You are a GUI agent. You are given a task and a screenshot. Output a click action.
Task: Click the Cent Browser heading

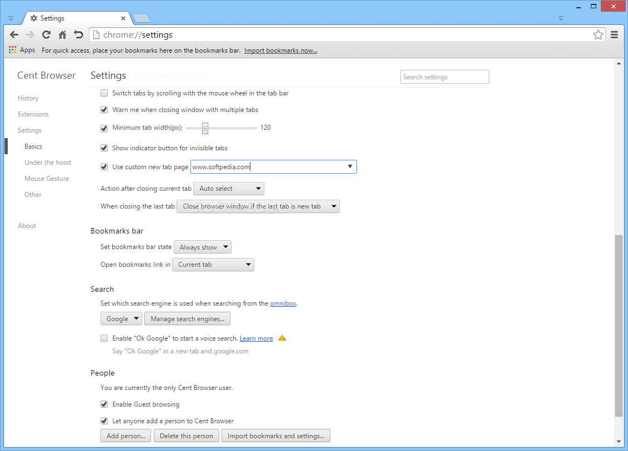(47, 75)
